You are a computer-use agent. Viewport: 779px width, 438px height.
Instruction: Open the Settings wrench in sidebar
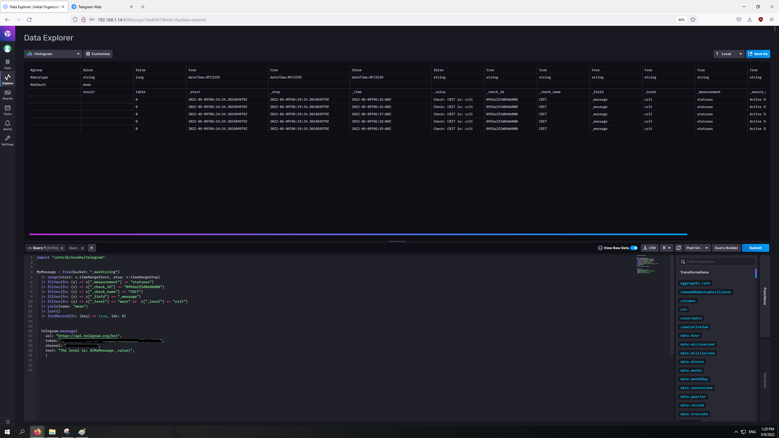point(8,141)
